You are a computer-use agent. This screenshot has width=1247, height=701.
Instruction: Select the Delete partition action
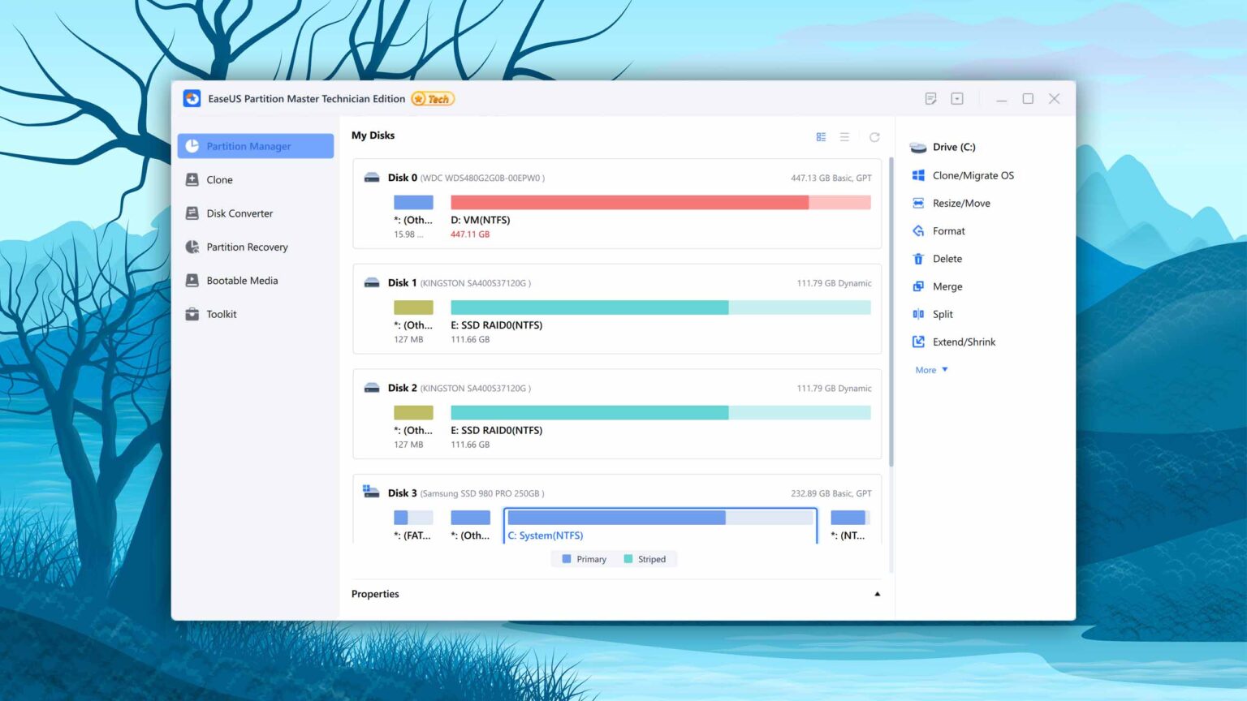[945, 258]
